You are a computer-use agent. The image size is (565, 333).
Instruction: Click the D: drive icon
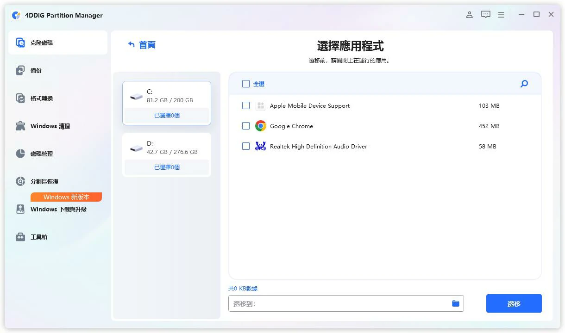coord(136,148)
